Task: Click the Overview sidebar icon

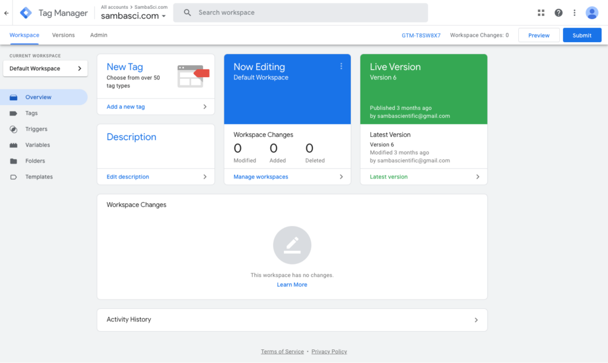Action: pyautogui.click(x=14, y=97)
